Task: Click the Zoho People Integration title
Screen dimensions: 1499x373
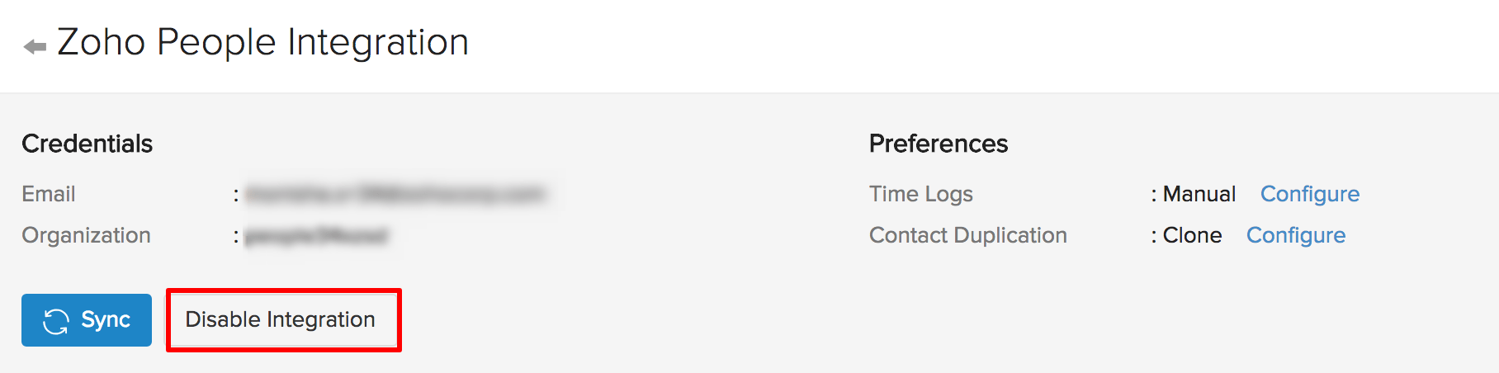Action: pyautogui.click(x=262, y=42)
